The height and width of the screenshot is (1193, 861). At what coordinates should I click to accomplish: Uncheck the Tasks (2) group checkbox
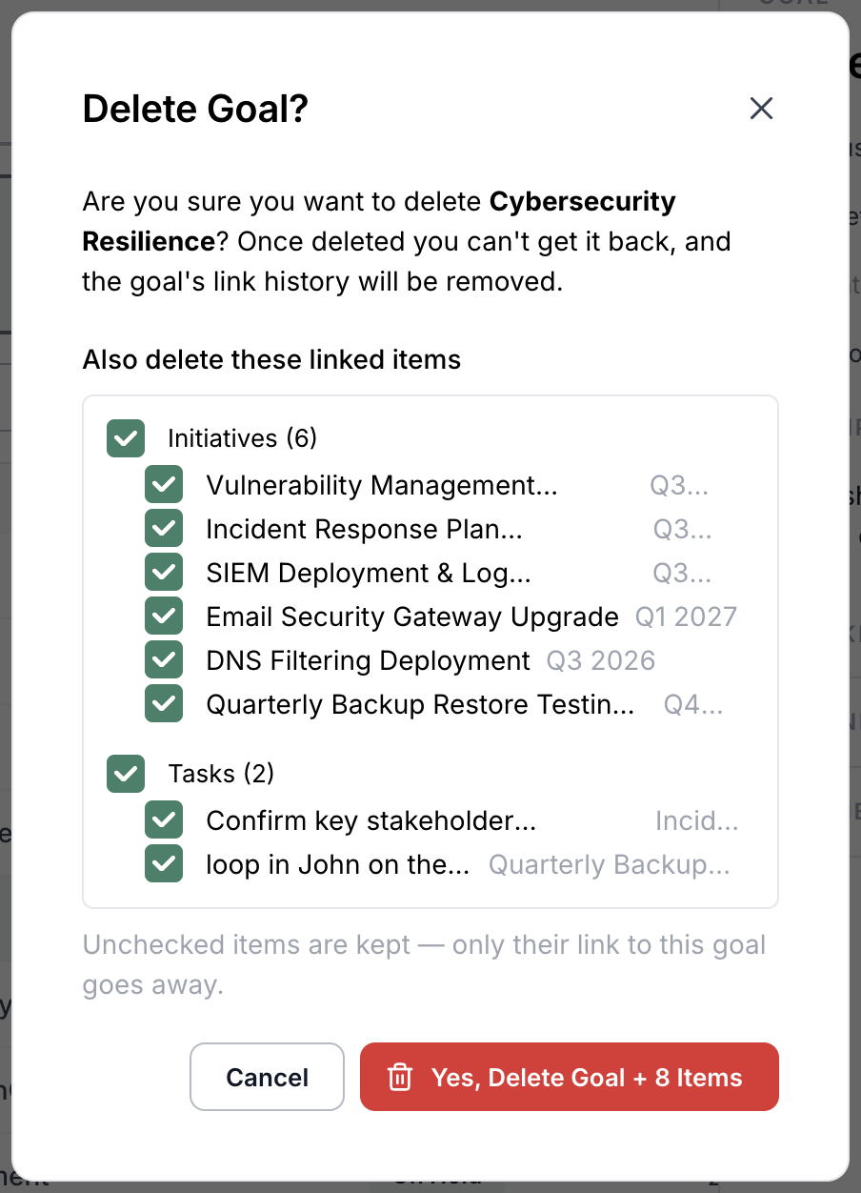[x=126, y=774]
